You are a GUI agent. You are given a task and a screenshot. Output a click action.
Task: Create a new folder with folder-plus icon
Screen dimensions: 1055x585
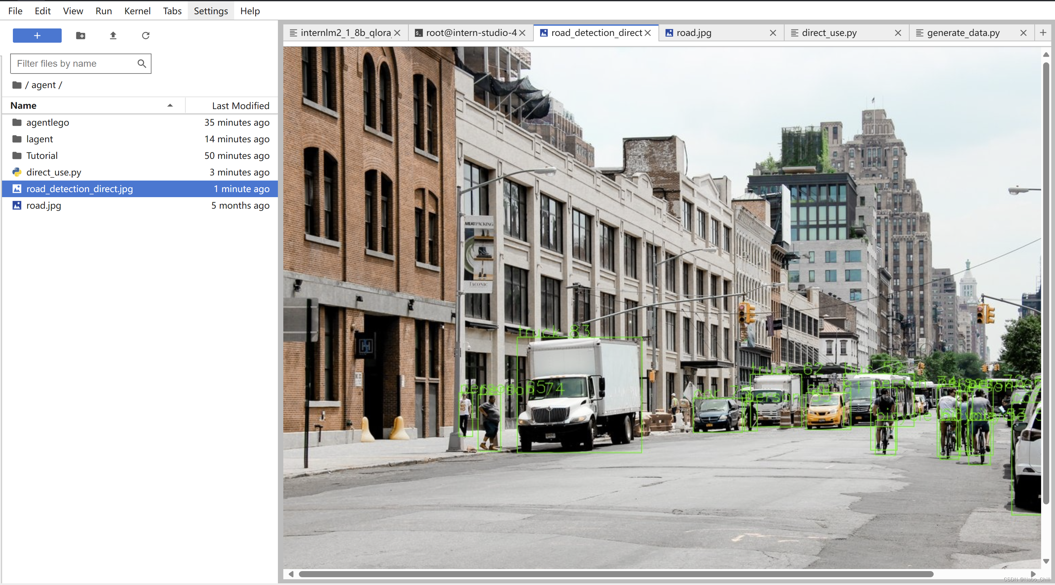[81, 36]
